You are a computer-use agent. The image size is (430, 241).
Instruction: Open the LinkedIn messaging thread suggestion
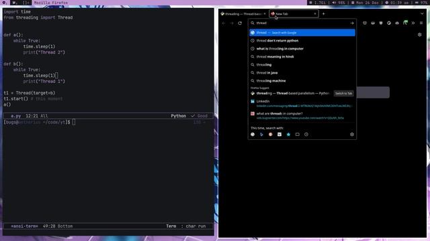pyautogui.click(x=302, y=104)
